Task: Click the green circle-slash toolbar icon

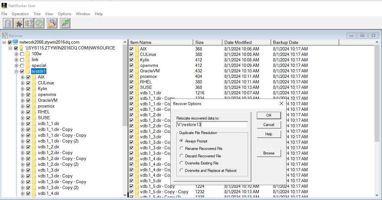Action: tap(39, 23)
